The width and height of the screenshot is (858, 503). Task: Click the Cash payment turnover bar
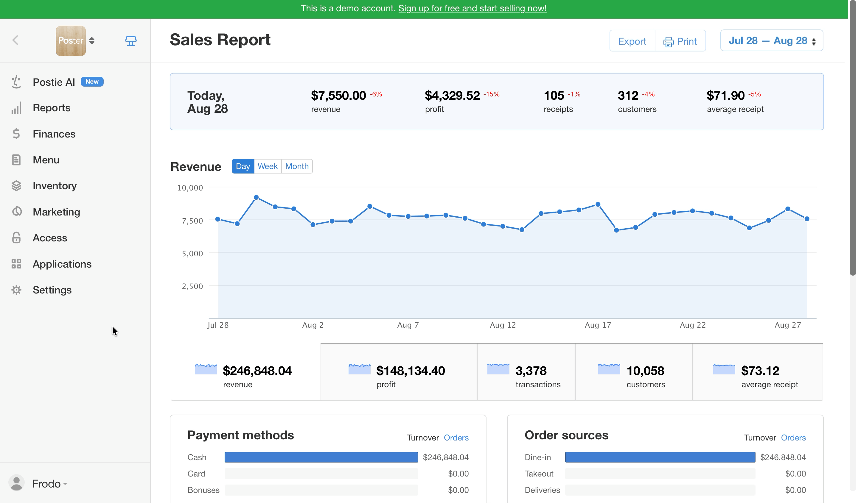[x=321, y=457]
